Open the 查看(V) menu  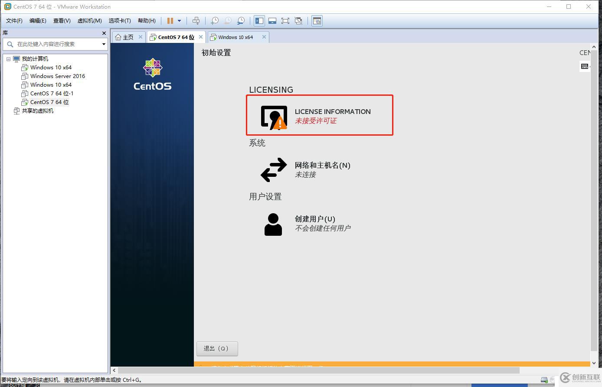(62, 21)
